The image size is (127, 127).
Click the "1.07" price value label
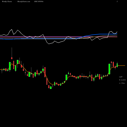coord(121,77)
